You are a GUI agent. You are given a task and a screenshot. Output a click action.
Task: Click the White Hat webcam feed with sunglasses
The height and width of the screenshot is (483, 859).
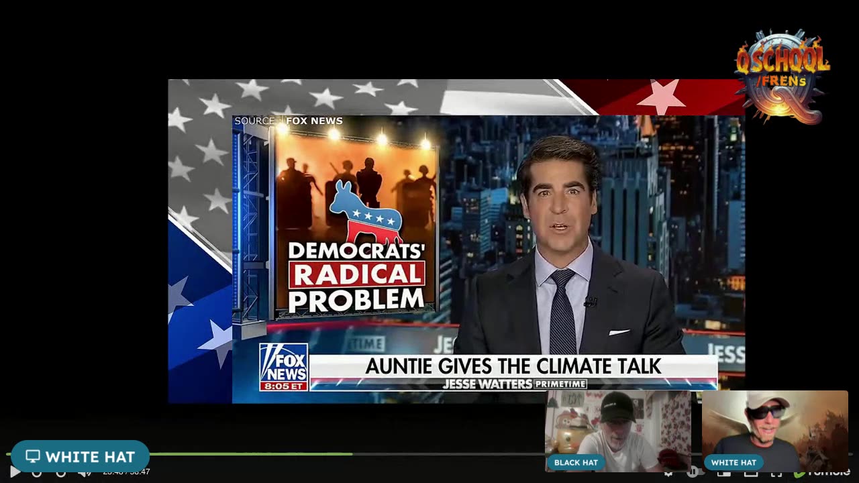coord(775,431)
